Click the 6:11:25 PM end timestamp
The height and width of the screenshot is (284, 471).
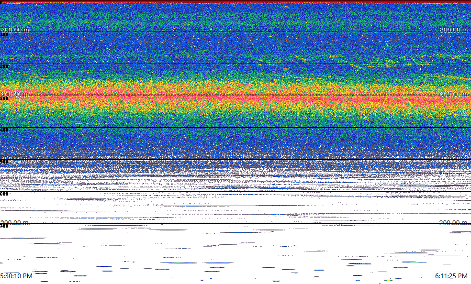[x=451, y=276]
